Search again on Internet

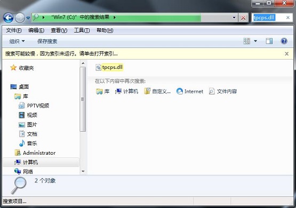pyautogui.click(x=190, y=92)
